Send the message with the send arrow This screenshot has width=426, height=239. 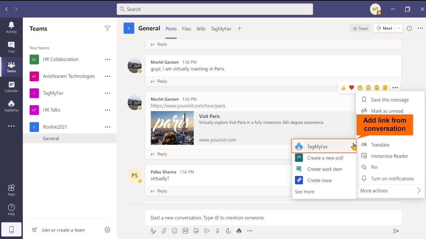pyautogui.click(x=396, y=231)
